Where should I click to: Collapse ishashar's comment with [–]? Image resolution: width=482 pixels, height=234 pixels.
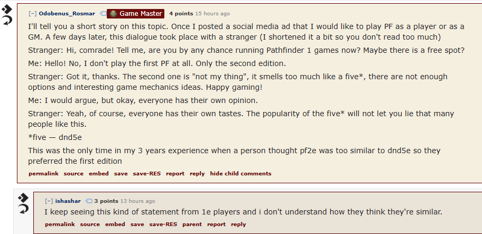[x=49, y=201]
